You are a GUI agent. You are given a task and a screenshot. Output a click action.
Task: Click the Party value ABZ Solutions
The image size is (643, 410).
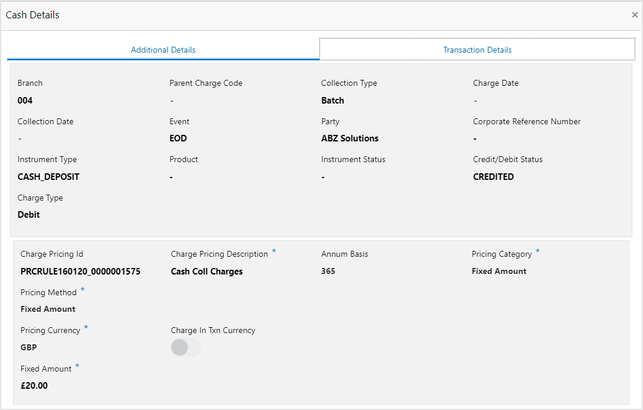(350, 138)
